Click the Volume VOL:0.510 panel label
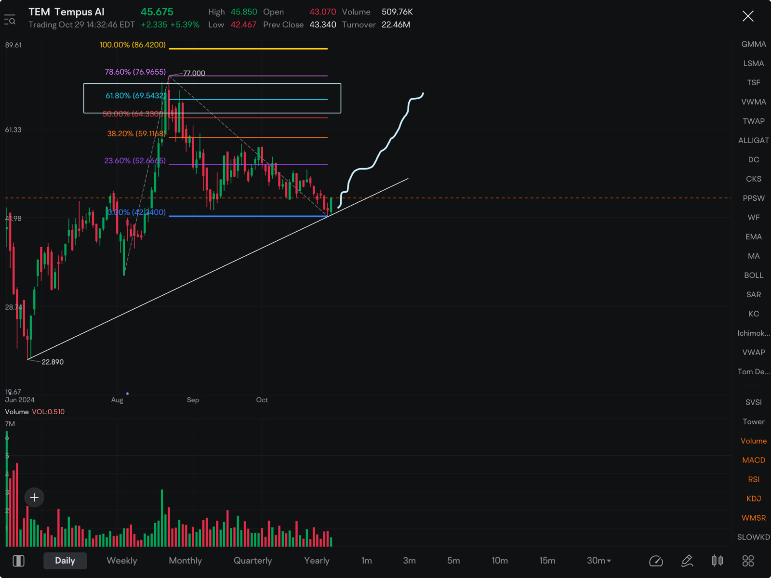 click(x=35, y=412)
